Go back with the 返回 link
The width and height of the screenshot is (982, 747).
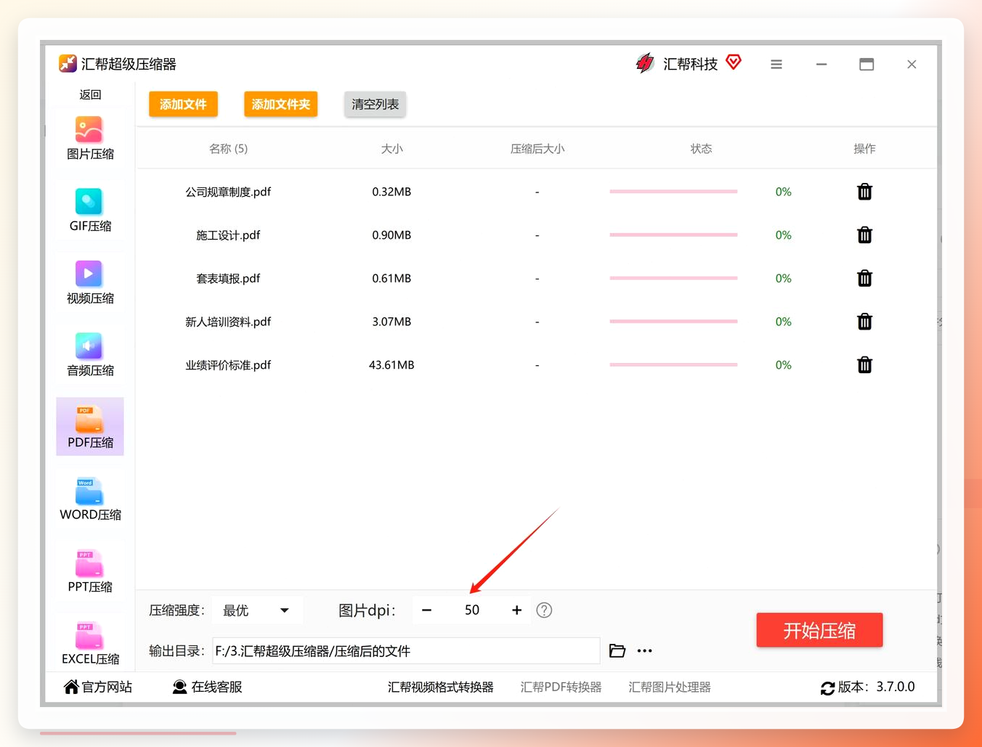tap(90, 94)
